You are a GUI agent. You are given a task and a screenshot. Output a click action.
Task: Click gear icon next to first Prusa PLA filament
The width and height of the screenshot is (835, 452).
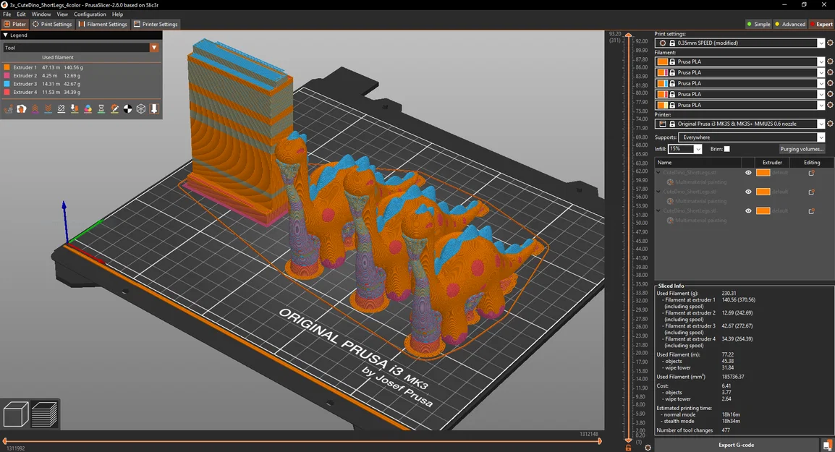(830, 61)
